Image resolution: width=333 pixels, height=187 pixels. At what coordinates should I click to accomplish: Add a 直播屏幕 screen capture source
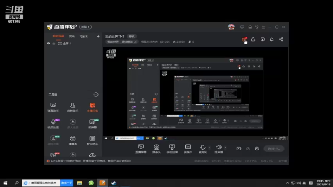[141, 149]
